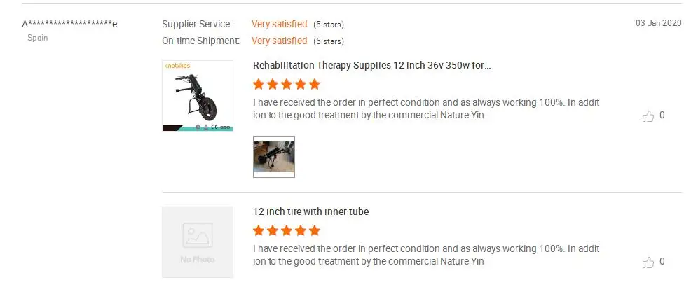Viewport: 691px width, 287px height.
Task: Open Rehabilitation Therapy Supplies product link
Action: [x=371, y=65]
